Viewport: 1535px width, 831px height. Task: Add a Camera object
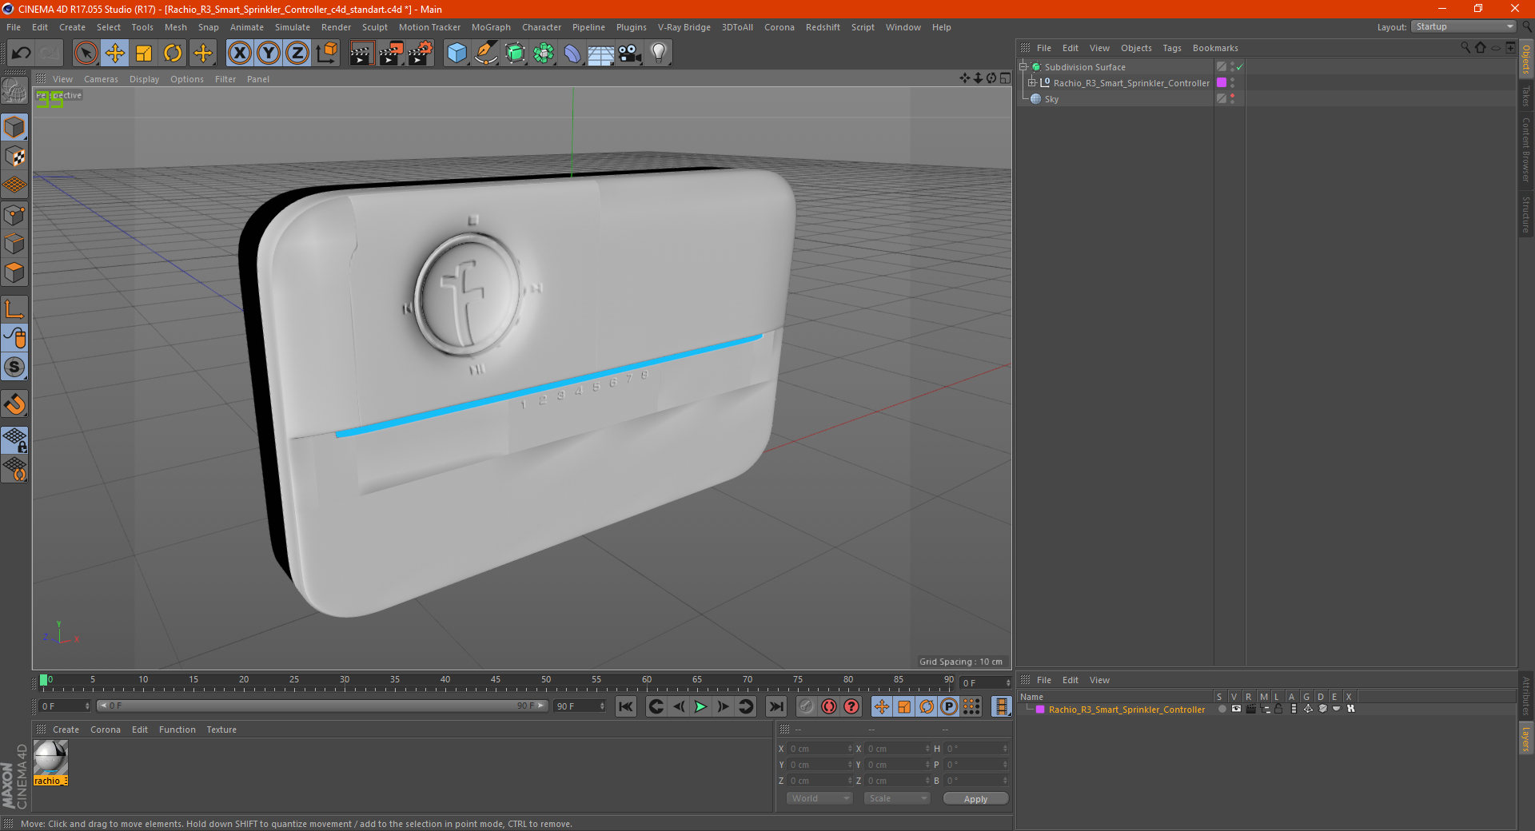pyautogui.click(x=630, y=54)
